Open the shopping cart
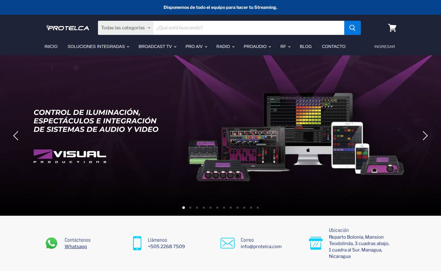This screenshot has height=275, width=441. click(392, 28)
